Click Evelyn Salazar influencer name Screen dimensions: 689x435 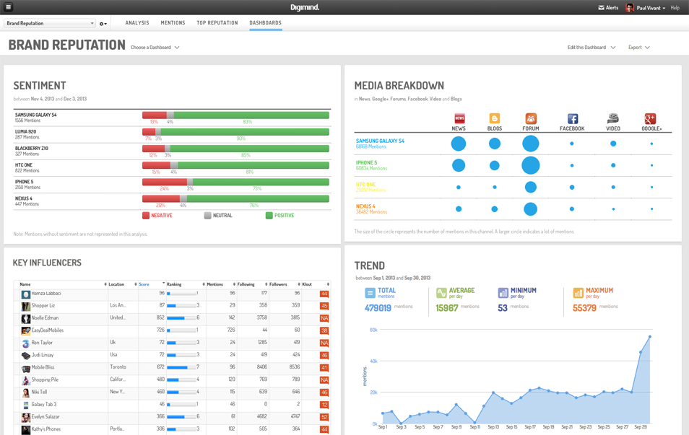[45, 416]
